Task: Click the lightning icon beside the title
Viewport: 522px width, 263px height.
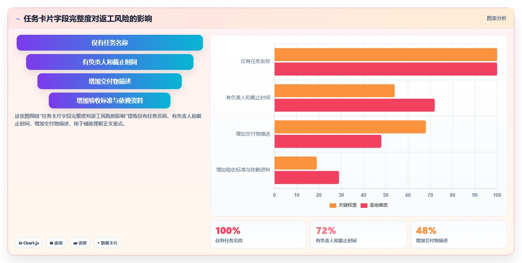Action: coord(18,19)
